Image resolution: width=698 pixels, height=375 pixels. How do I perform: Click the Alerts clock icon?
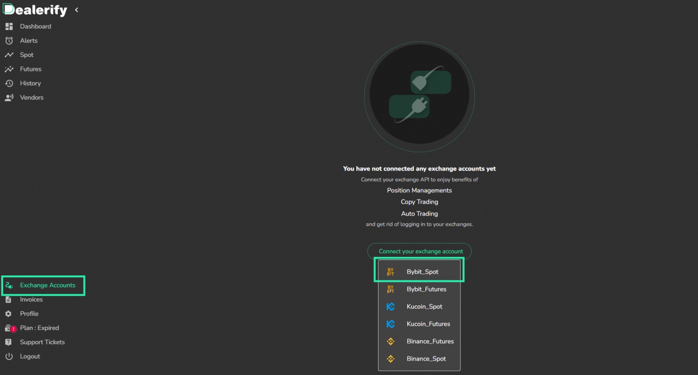pos(9,40)
